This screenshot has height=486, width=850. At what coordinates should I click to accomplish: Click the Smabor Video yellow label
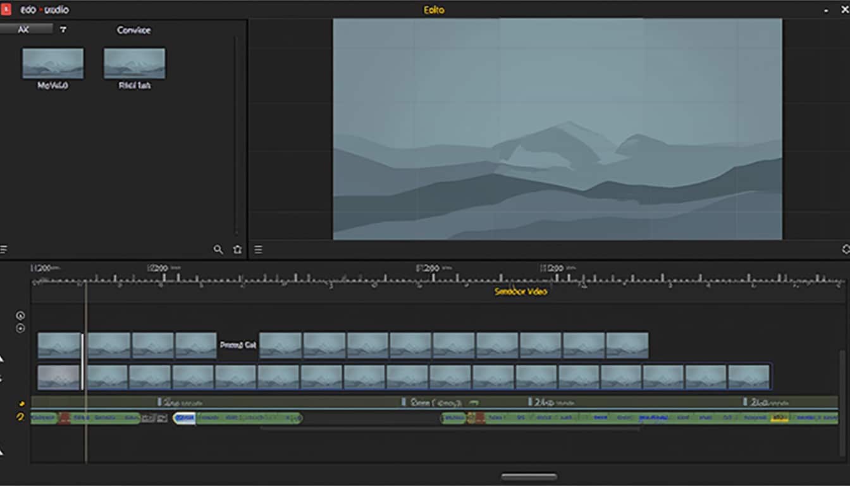tap(520, 291)
